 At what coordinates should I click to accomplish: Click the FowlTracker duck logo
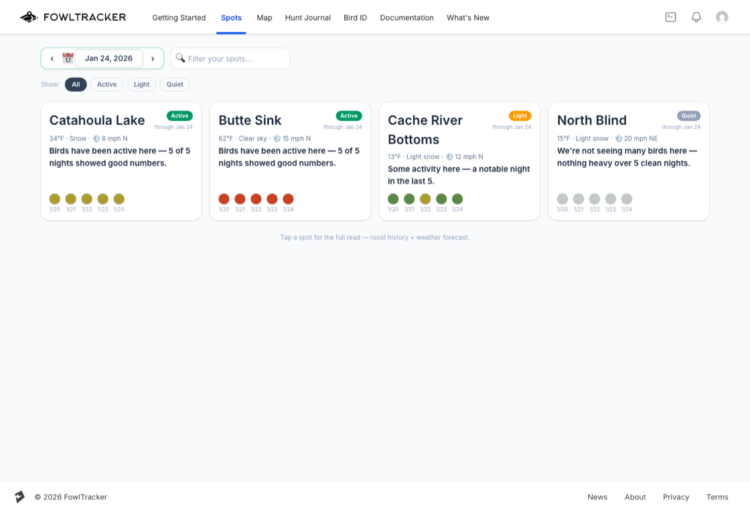coord(29,17)
